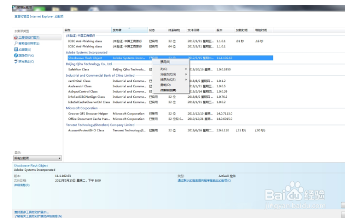Click the ActiveX 控件 type value
The height and width of the screenshot is (218, 345).
click(x=227, y=176)
